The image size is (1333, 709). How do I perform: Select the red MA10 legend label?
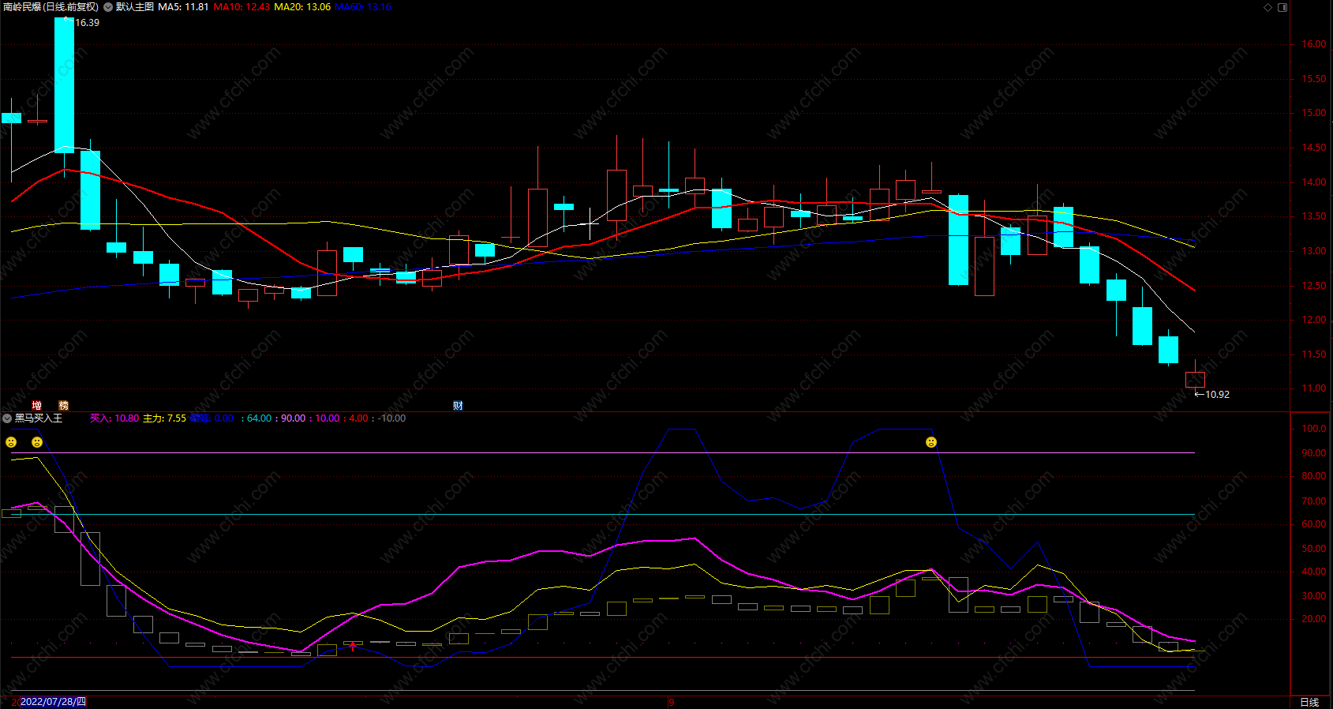coord(242,7)
